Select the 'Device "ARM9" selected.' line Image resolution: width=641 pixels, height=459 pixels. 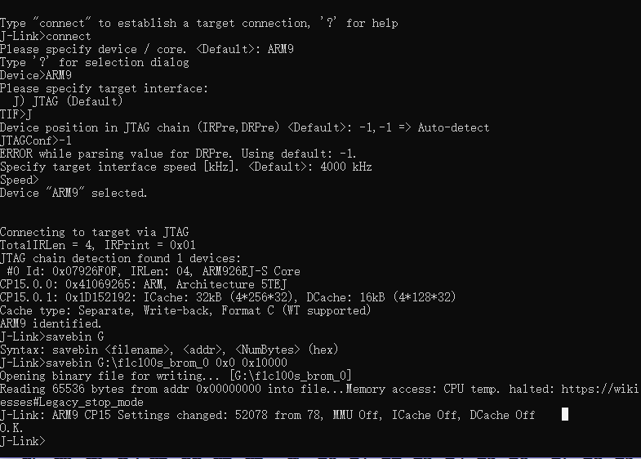click(73, 193)
